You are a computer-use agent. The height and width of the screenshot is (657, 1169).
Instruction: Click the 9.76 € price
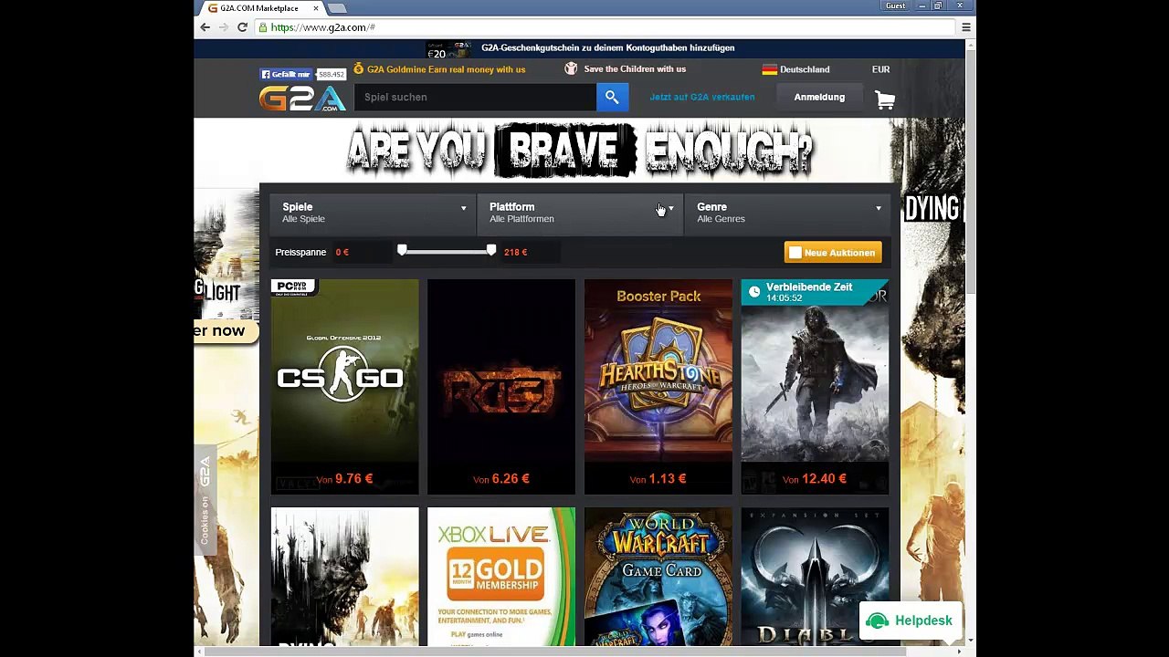click(353, 478)
